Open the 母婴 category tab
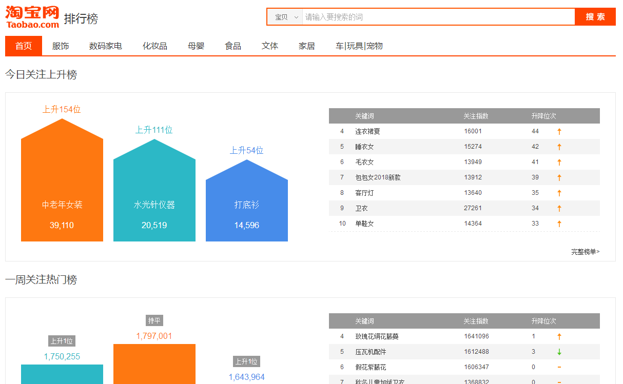The image size is (623, 384). [196, 46]
